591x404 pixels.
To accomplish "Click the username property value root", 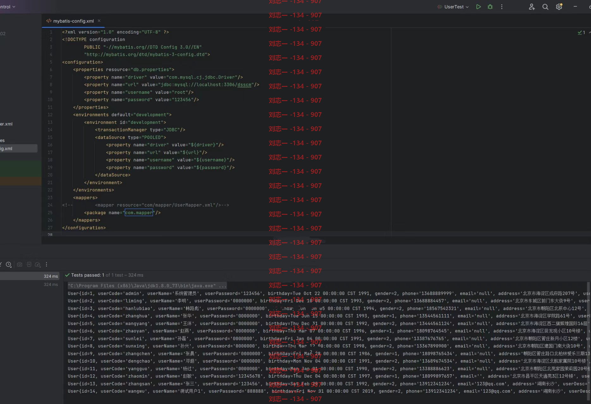I will click(x=181, y=92).
